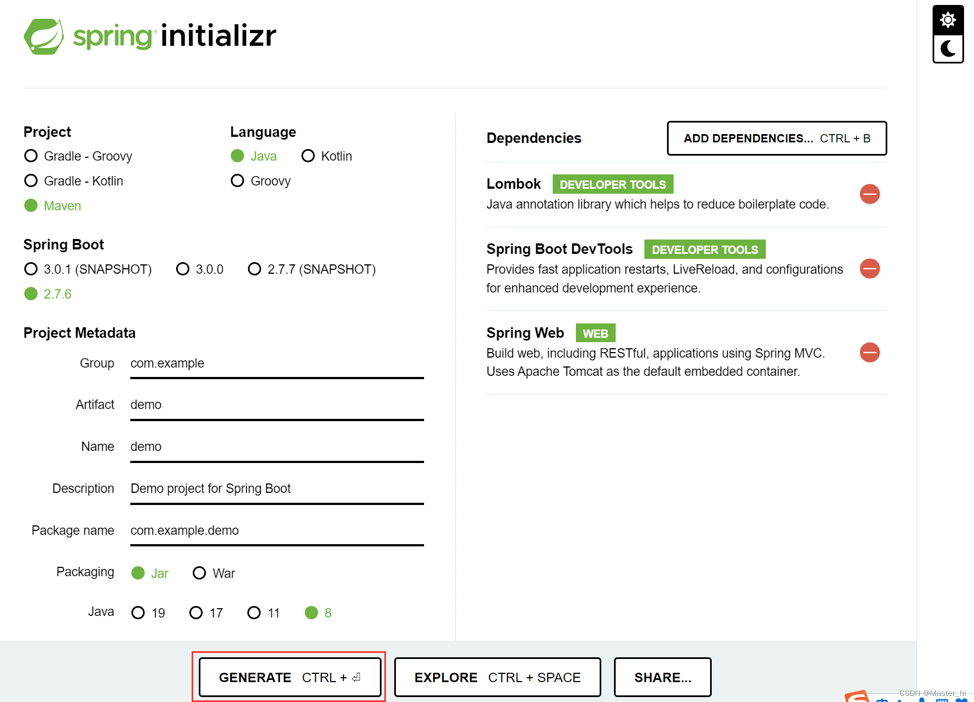Screen dimensions: 974x702
Task: Remove the Spring Web dependency
Action: click(870, 352)
